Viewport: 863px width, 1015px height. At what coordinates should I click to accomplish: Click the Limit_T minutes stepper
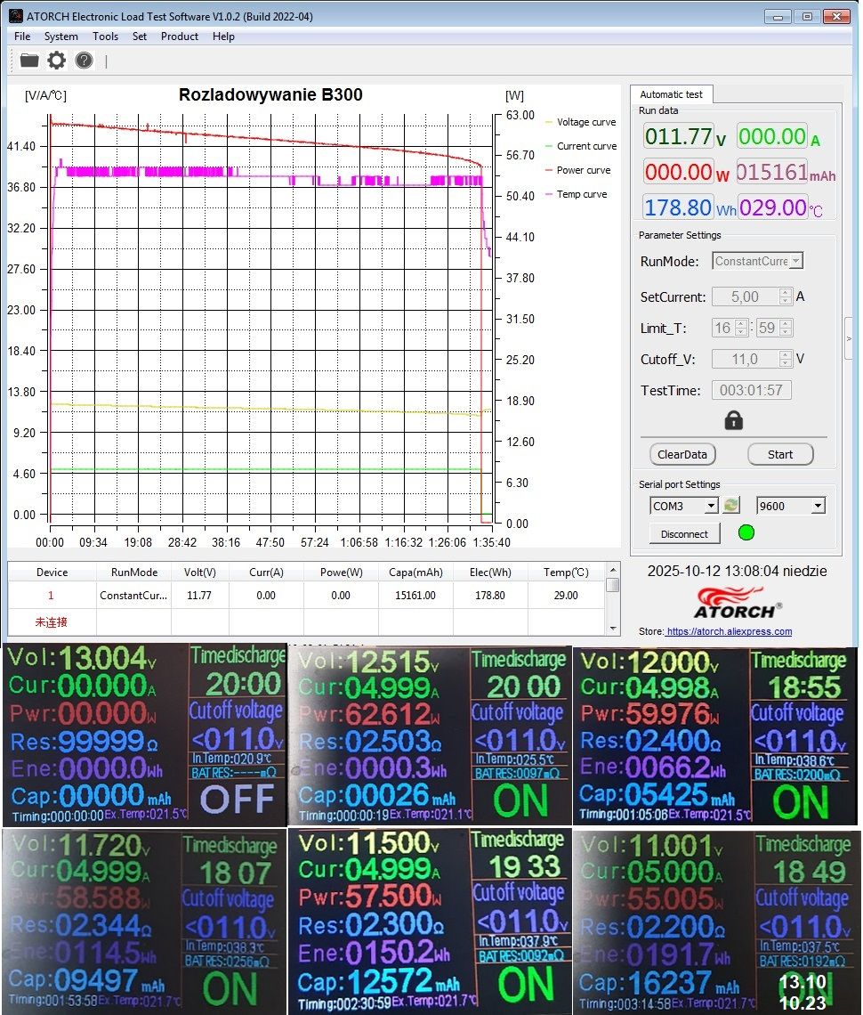click(786, 328)
